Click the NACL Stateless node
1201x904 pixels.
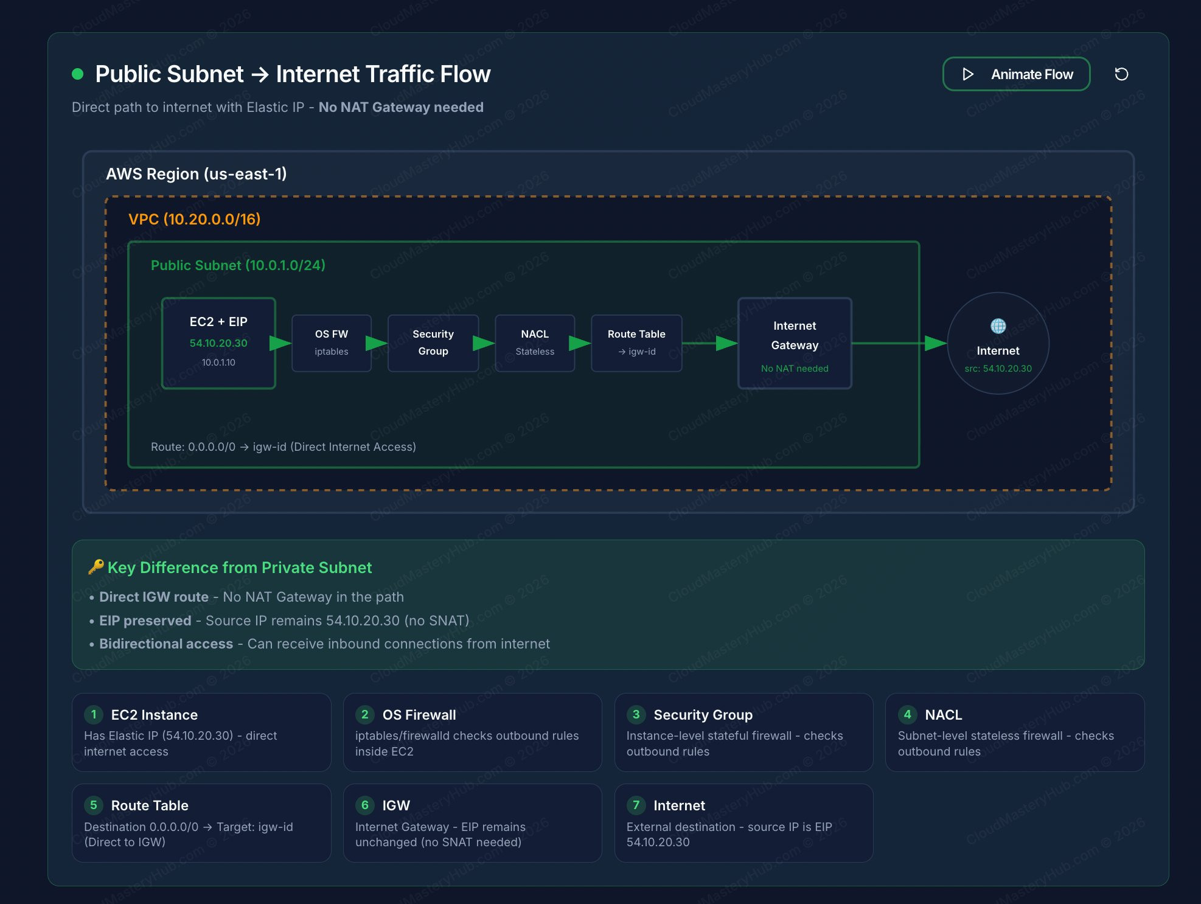tap(535, 343)
